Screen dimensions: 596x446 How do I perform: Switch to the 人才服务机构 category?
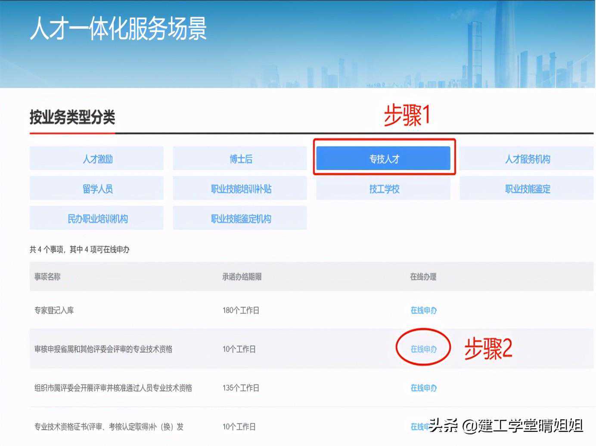[527, 159]
